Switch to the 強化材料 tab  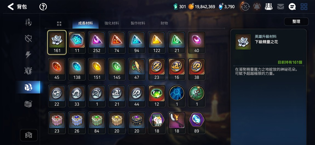coord(112,23)
